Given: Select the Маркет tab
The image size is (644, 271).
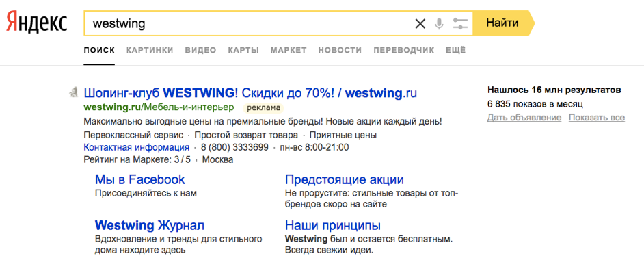Looking at the screenshot, I should tap(289, 50).
